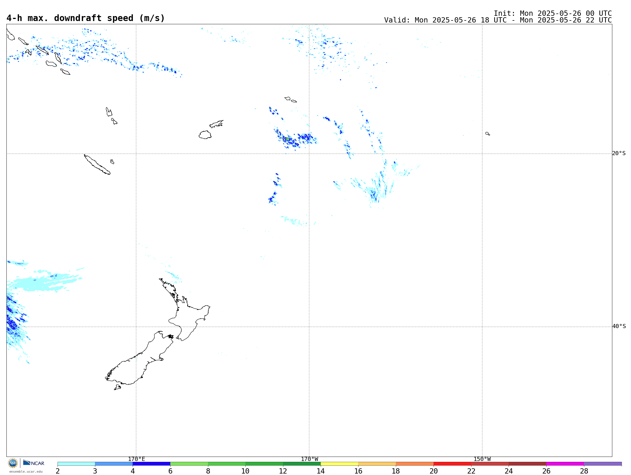The height and width of the screenshot is (475, 631).
Task: Click the colorbar tick label 6
Action: pos(170,471)
